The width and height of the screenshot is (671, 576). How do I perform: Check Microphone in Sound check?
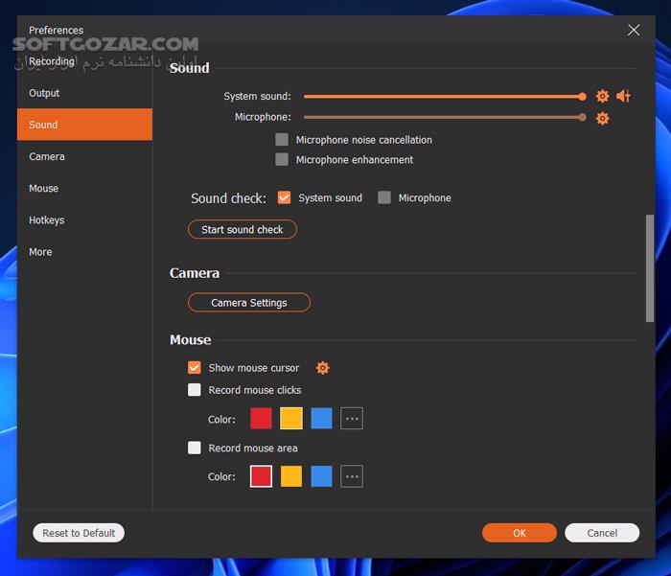pos(384,197)
